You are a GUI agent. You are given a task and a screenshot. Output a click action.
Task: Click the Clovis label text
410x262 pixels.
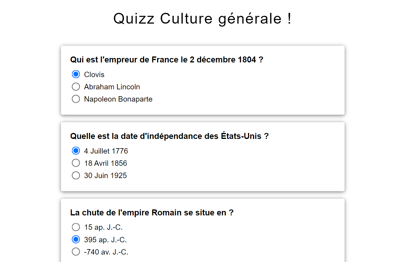click(94, 75)
